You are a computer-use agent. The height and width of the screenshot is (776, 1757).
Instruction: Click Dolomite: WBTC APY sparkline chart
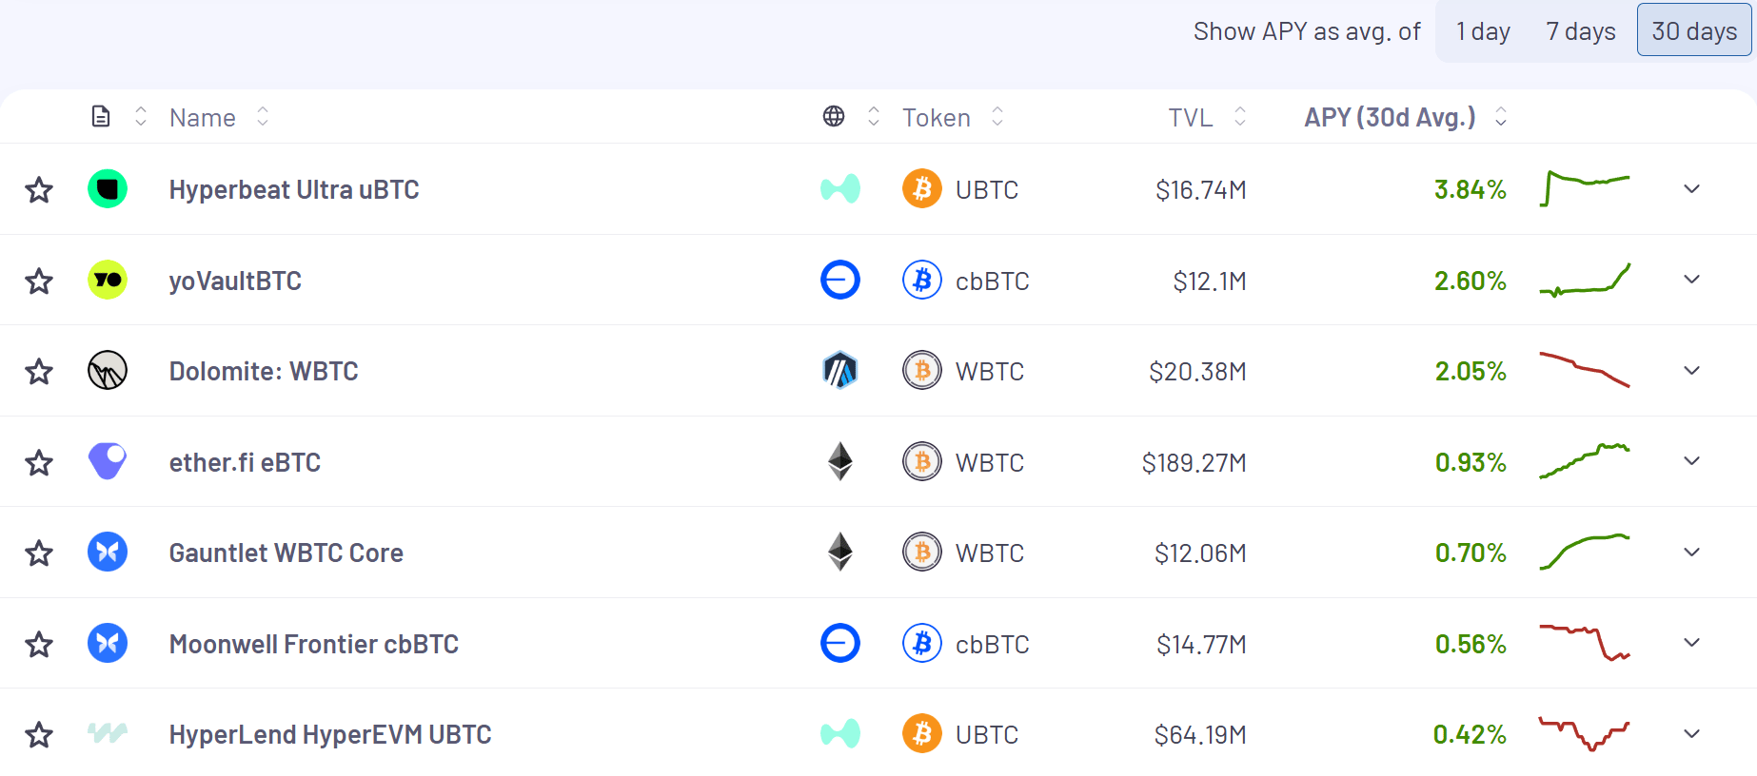click(x=1585, y=370)
